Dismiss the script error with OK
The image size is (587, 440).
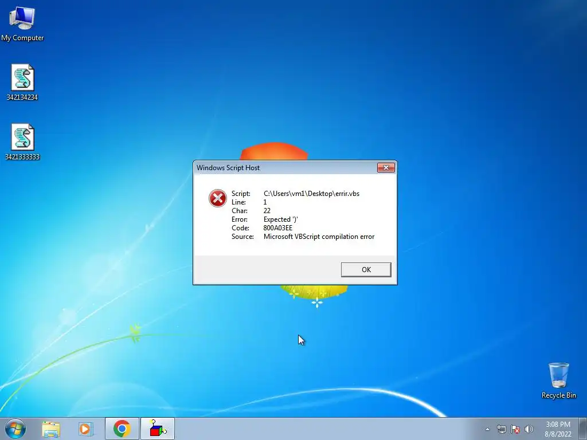click(x=366, y=270)
